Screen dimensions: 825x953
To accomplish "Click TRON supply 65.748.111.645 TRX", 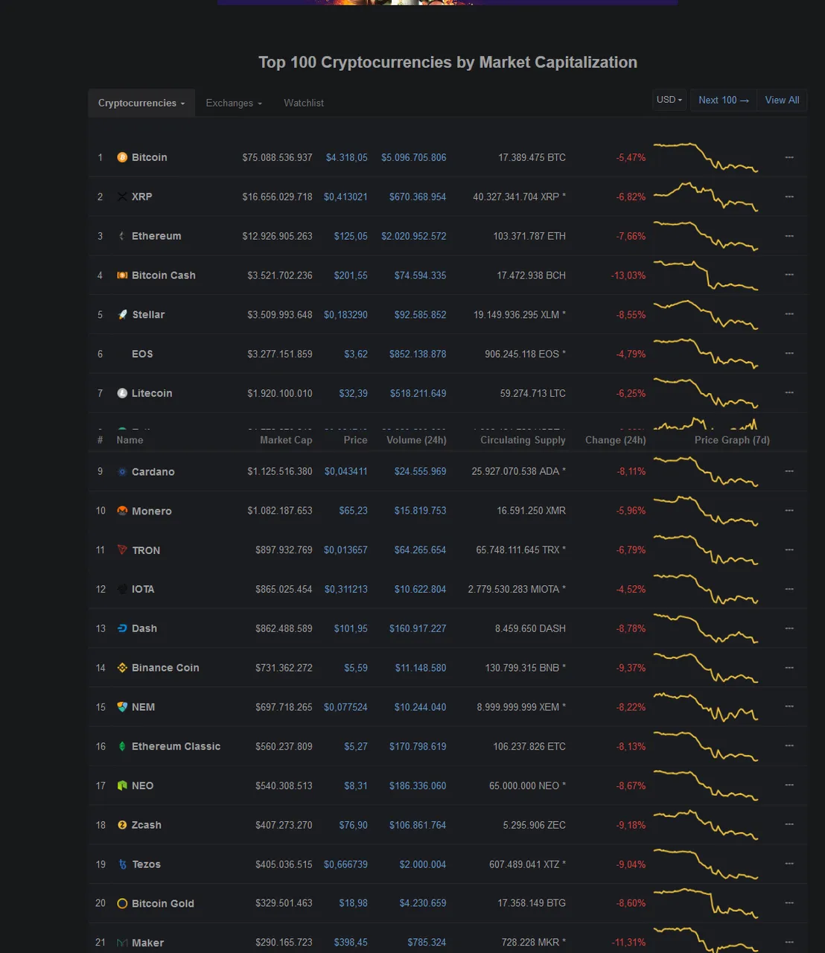I will click(521, 550).
